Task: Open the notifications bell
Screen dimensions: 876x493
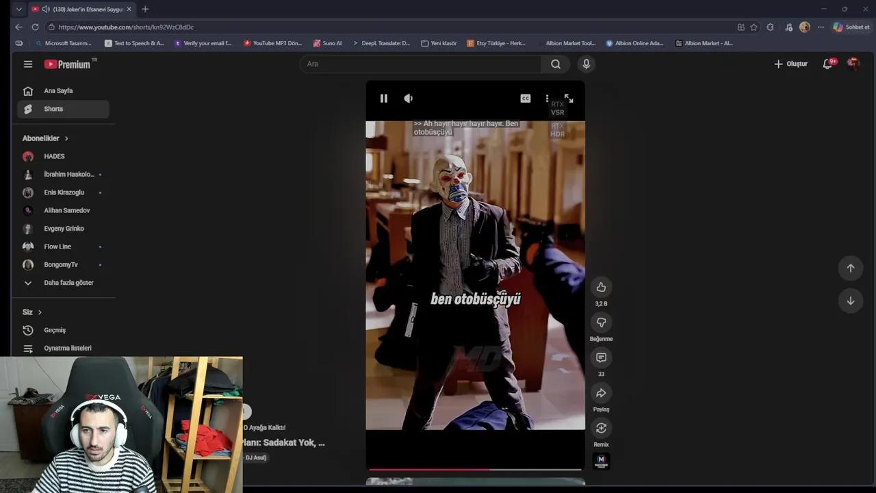Action: click(828, 64)
